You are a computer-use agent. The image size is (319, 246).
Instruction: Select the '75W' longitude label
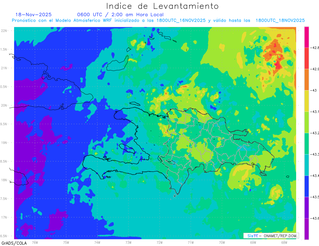point(66,242)
